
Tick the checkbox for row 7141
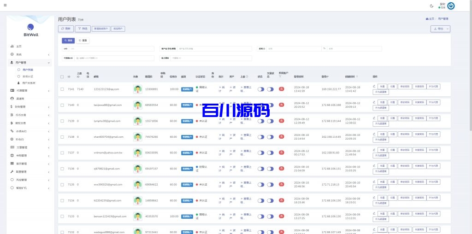coord(62,89)
